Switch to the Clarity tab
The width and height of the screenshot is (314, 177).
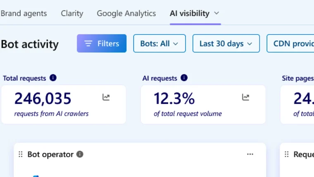pyautogui.click(x=72, y=13)
